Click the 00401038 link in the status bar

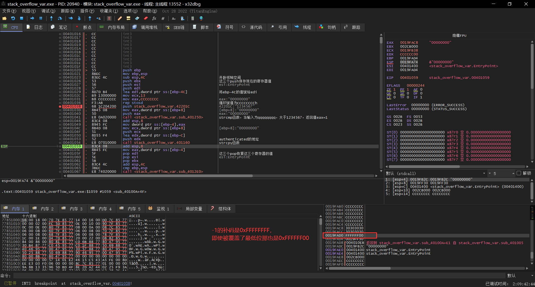tap(121, 283)
